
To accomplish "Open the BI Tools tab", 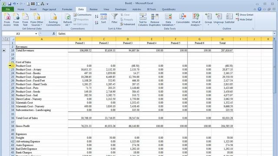I will (x=152, y=10).
